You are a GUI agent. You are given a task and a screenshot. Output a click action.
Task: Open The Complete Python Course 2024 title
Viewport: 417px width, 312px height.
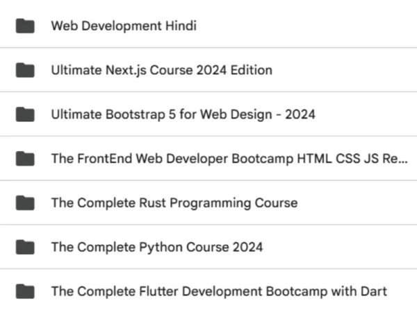(x=156, y=247)
